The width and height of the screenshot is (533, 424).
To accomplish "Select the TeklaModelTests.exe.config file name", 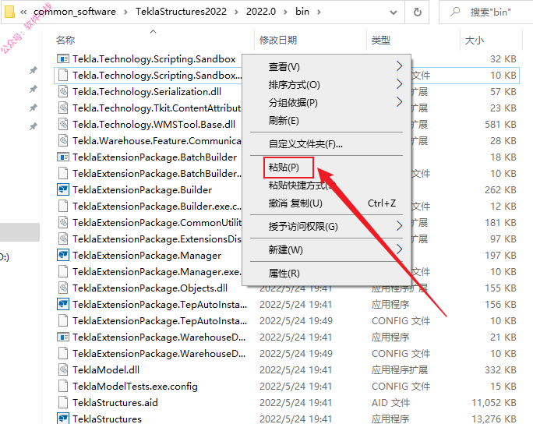I will click(135, 387).
